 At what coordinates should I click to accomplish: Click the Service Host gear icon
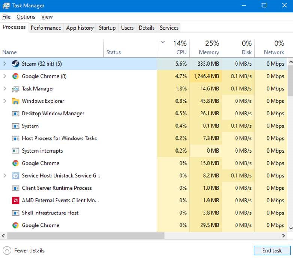(x=15, y=175)
